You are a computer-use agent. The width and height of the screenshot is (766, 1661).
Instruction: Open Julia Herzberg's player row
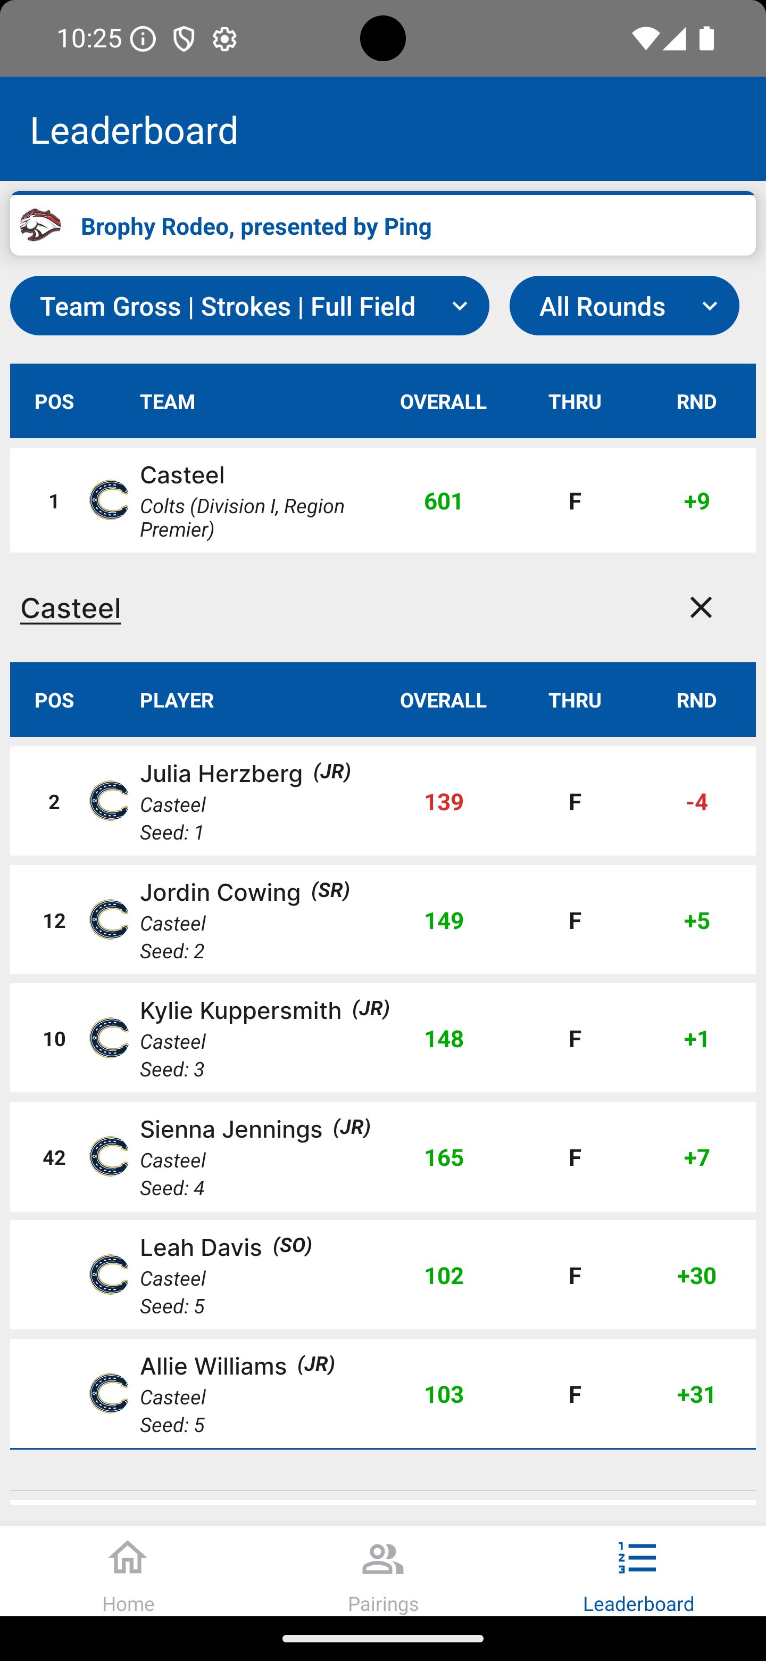pyautogui.click(x=382, y=801)
